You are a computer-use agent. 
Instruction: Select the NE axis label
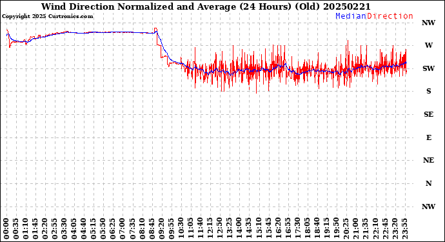click(x=428, y=161)
